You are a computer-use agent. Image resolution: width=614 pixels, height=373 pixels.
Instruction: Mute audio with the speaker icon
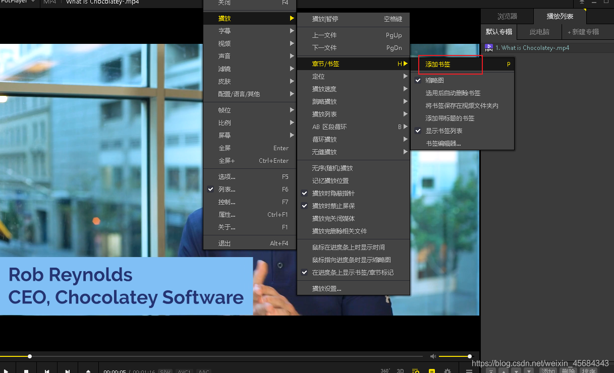[x=433, y=356]
